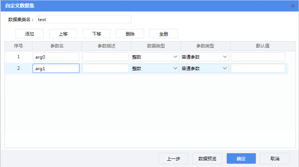Click 默认值 field for arg1

(x=258, y=68)
